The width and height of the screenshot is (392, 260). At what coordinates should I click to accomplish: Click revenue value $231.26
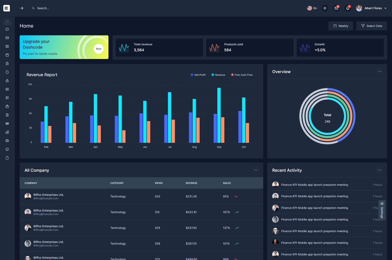click(x=191, y=197)
